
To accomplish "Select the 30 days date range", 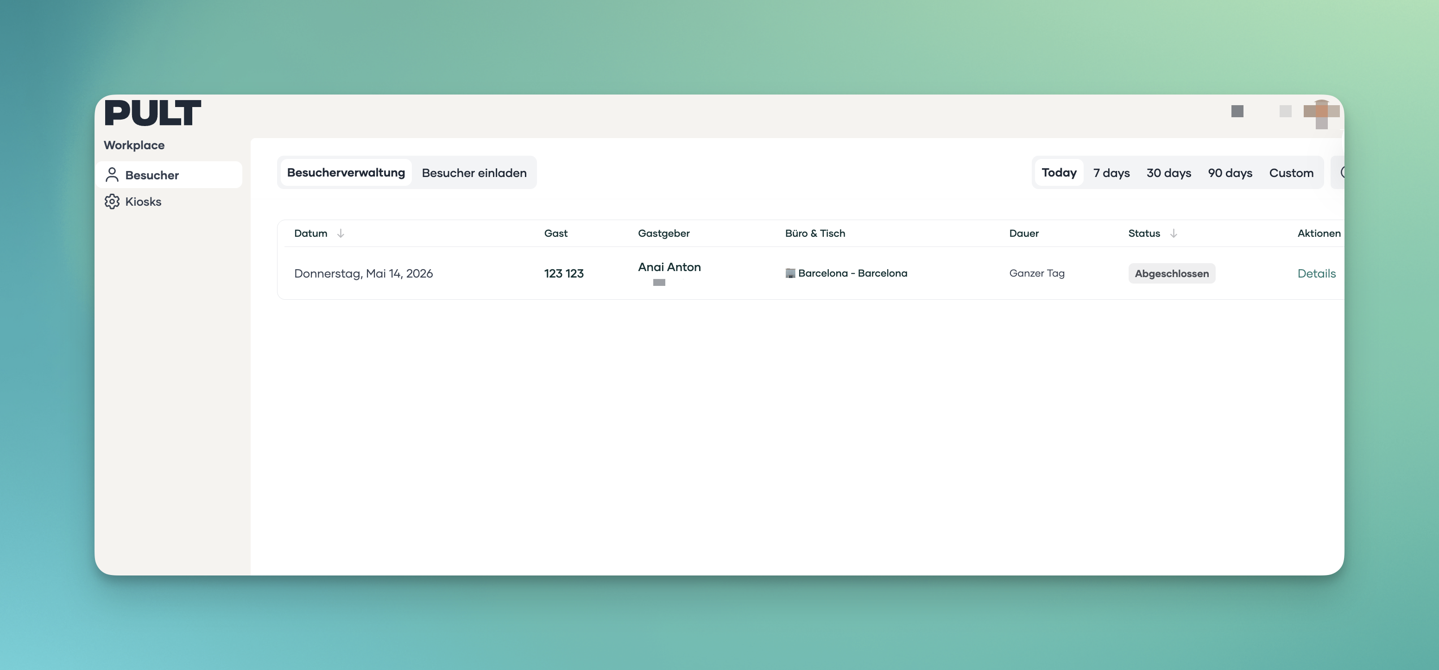I will click(x=1169, y=173).
